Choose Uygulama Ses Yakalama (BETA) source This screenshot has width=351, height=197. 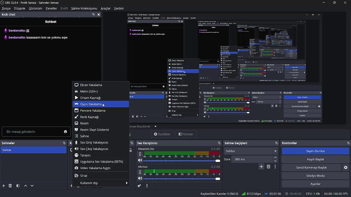101,162
